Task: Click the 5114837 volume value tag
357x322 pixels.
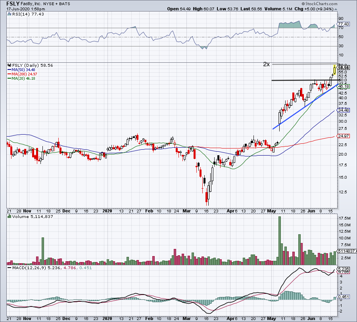Action: click(347, 251)
